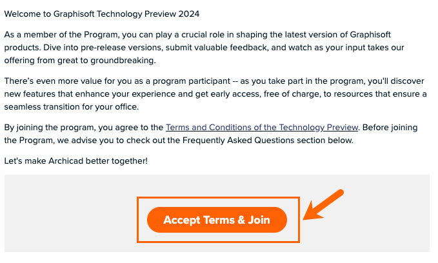Image resolution: width=438 pixels, height=263 pixels.
Task: Click the gray panel area left of the button
Action: pyautogui.click(x=70, y=213)
